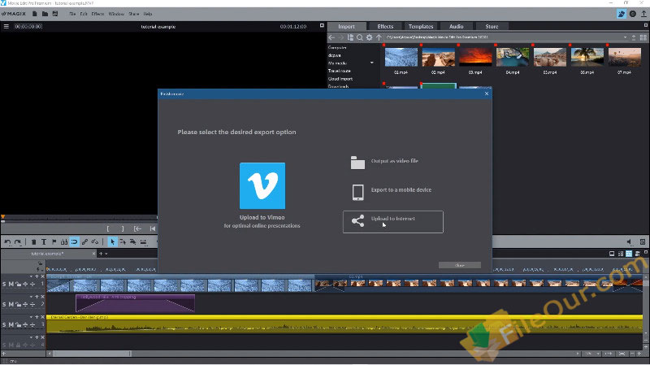Image resolution: width=650 pixels, height=365 pixels.
Task: Upload to Vimeo via the big Vimeo logo
Action: point(262,186)
